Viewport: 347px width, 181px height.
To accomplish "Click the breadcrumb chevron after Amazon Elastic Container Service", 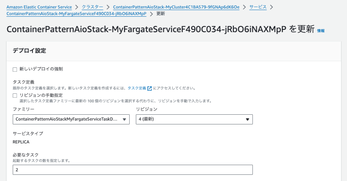I will (x=77, y=7).
